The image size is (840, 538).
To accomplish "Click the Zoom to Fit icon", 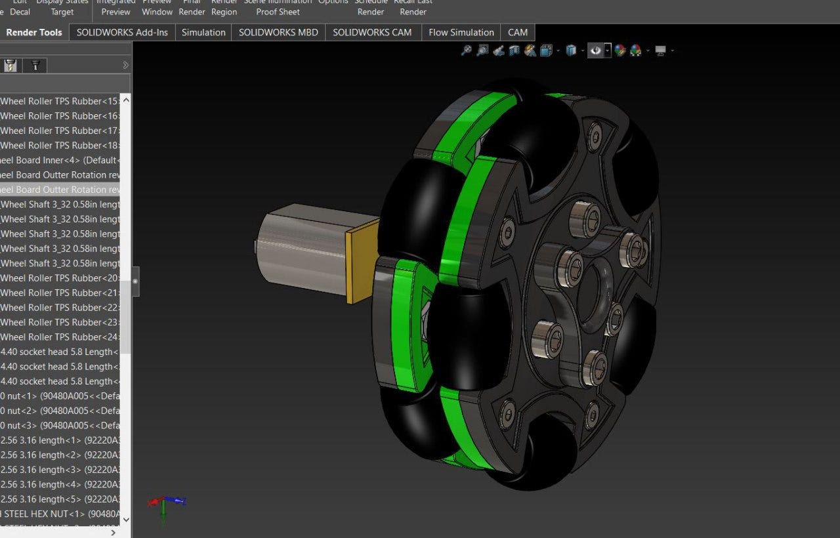I will (467, 51).
